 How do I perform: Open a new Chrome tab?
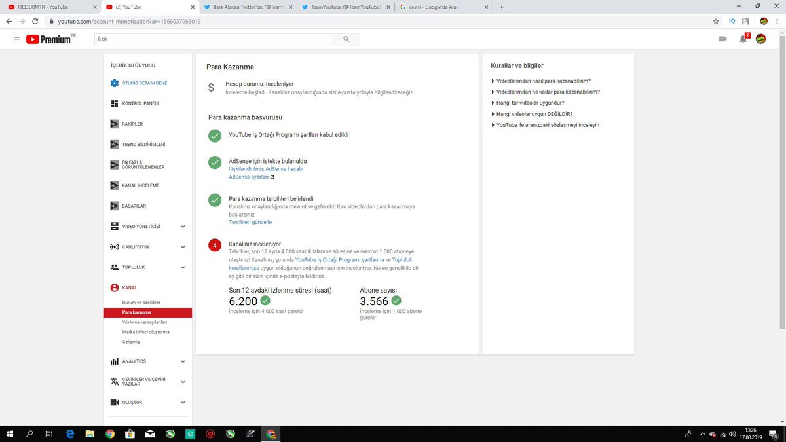click(502, 7)
